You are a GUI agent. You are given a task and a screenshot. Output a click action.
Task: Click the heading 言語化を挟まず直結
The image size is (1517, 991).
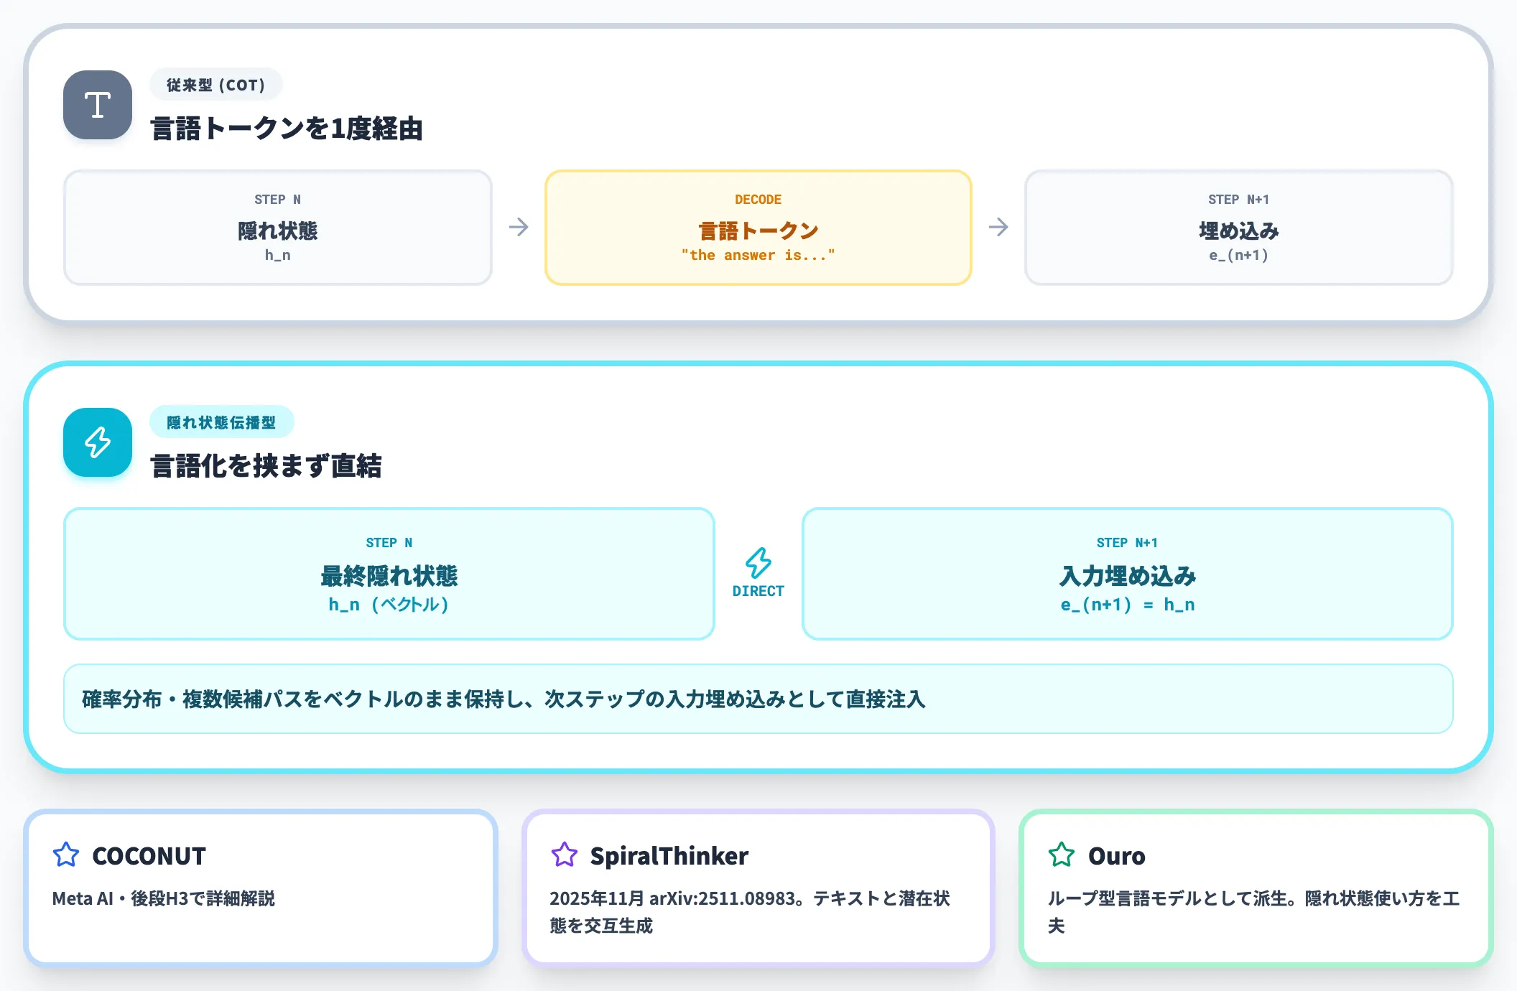[266, 466]
